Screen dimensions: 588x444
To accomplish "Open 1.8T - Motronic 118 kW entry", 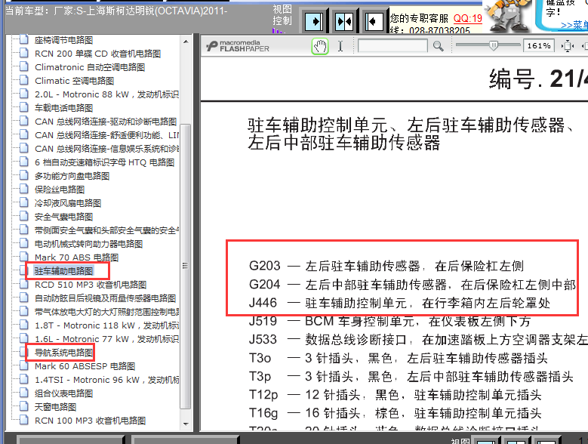I will tap(106, 325).
